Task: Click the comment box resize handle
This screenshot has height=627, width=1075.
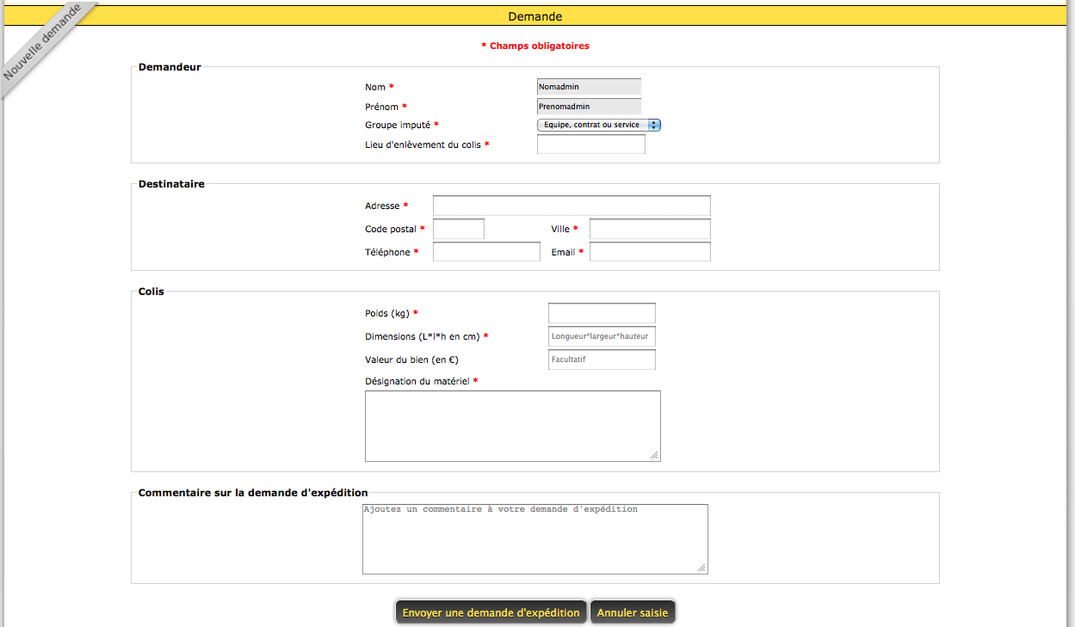Action: (701, 568)
